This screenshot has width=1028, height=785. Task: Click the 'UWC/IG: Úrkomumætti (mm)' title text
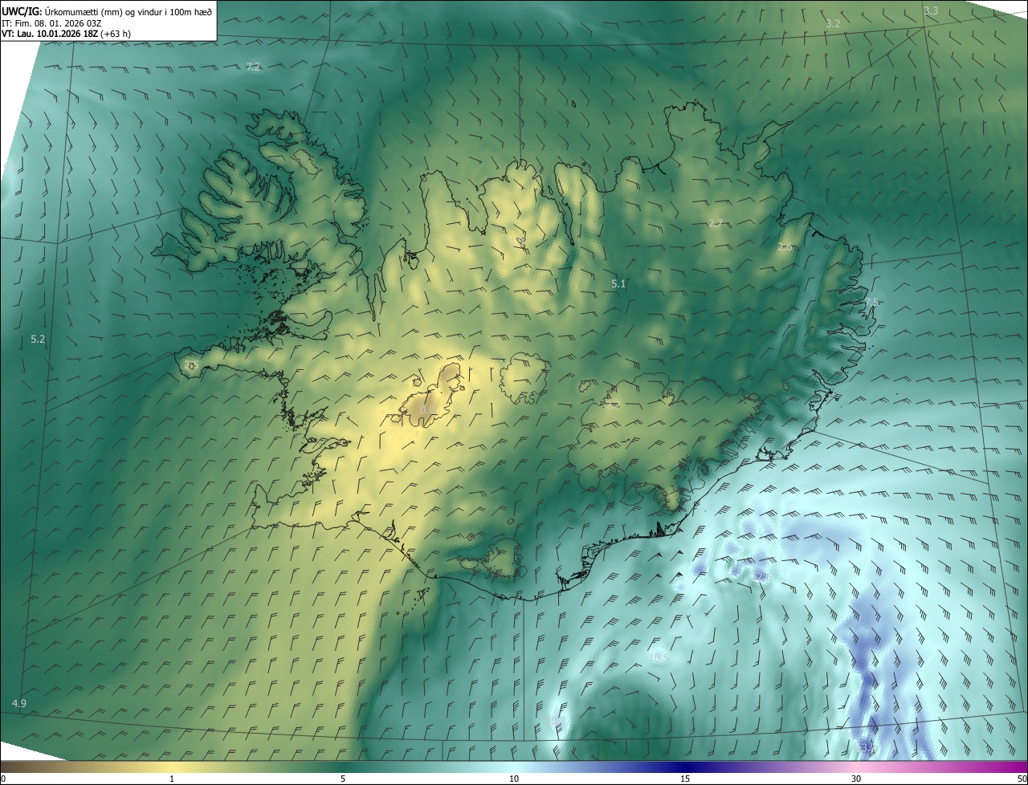75,11
